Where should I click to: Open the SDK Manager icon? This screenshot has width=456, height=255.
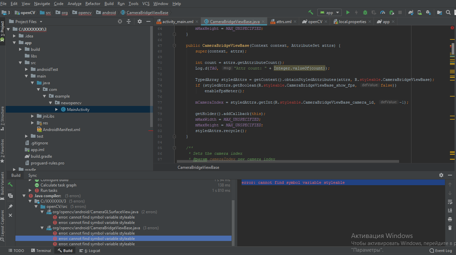pos(428,12)
